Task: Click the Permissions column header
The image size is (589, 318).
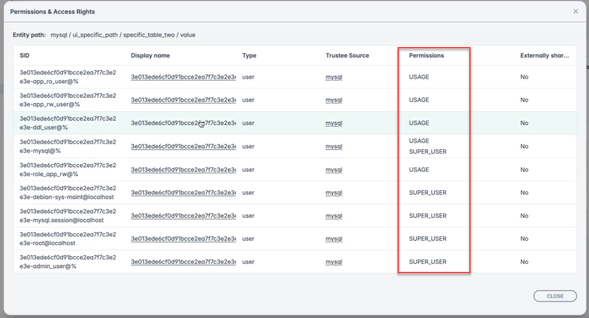Action: click(x=426, y=56)
